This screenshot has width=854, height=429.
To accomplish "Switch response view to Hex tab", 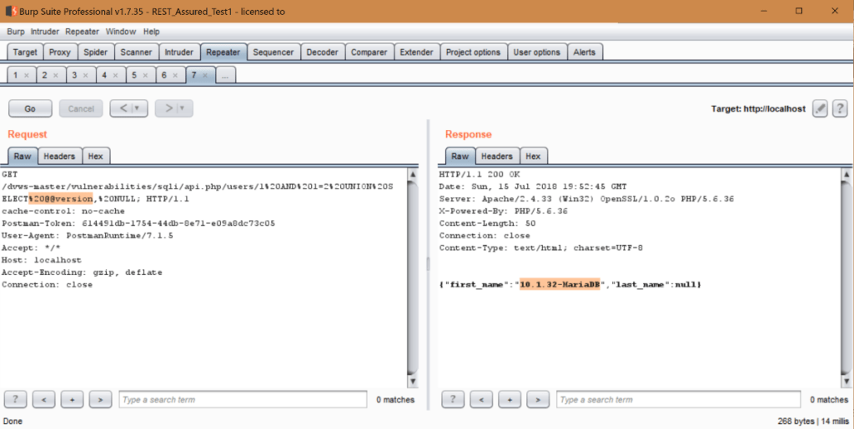I will (533, 156).
